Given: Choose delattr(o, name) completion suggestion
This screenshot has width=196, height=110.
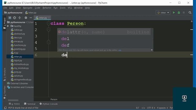Looking at the screenshot, I should [x=104, y=32].
